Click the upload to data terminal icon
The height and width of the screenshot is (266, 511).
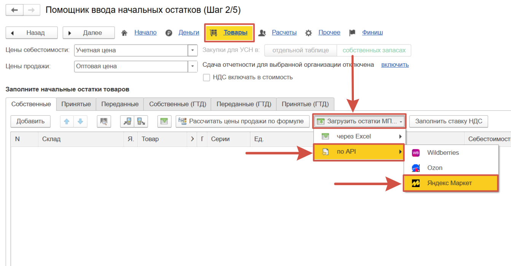(x=141, y=121)
